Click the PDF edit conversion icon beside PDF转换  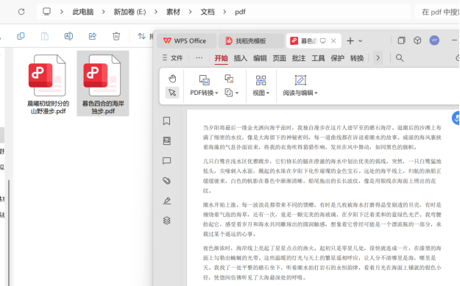(229, 79)
